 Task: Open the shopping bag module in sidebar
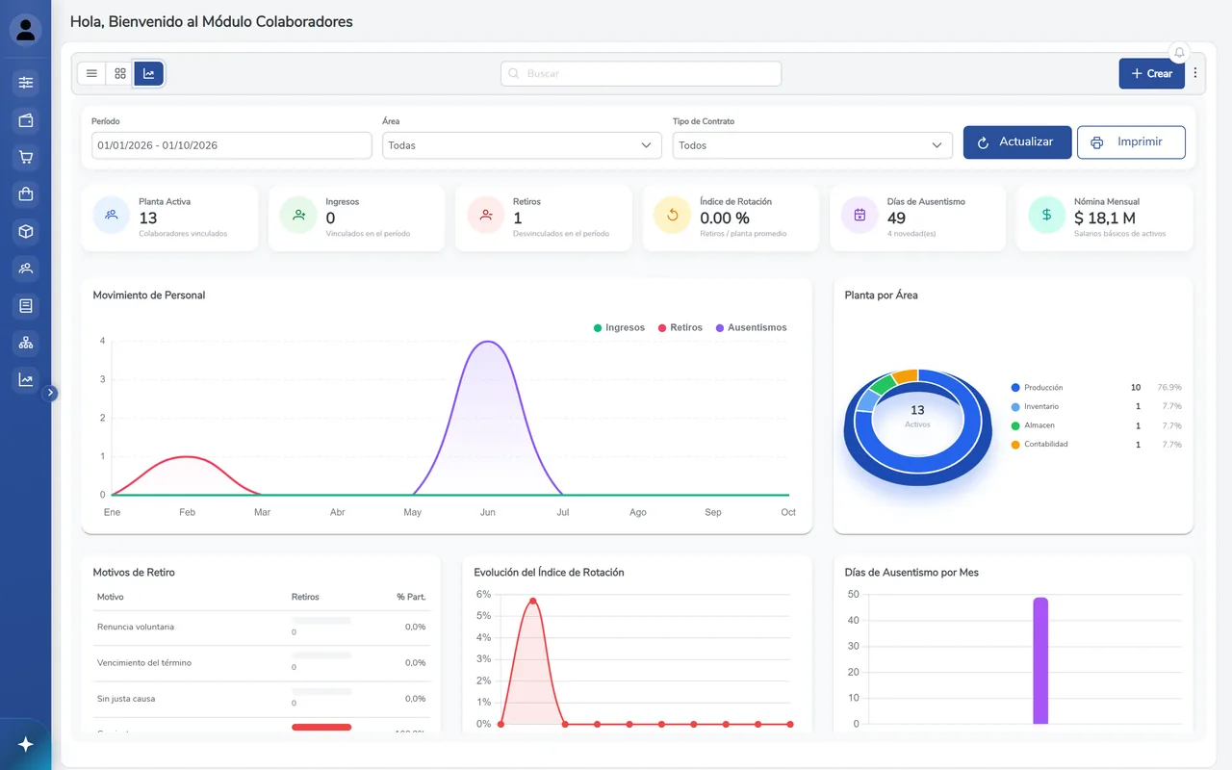(x=26, y=194)
